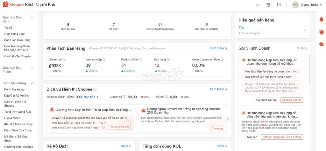Open Đơn Trả hàng/Hoàn tiền menu item
Viewport: 326px width, 151px height.
pyautogui.click(x=17, y=48)
